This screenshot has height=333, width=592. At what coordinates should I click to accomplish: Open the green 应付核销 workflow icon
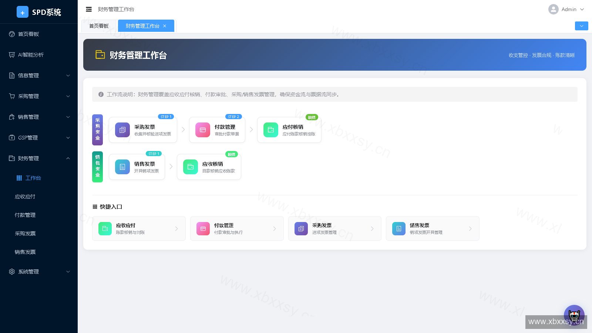[x=271, y=130]
